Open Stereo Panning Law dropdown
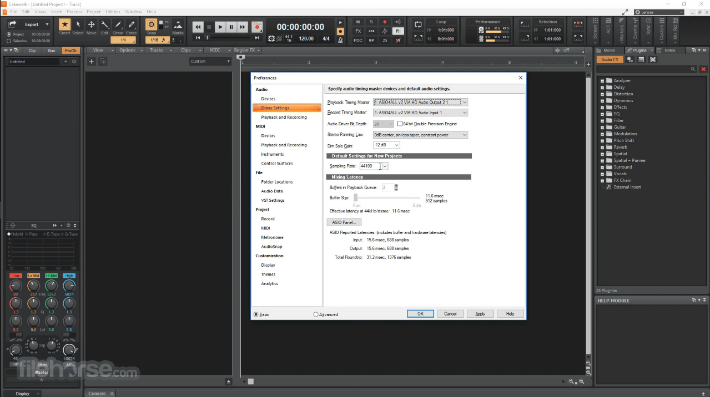Screen dimensions: 710x397 [420, 135]
